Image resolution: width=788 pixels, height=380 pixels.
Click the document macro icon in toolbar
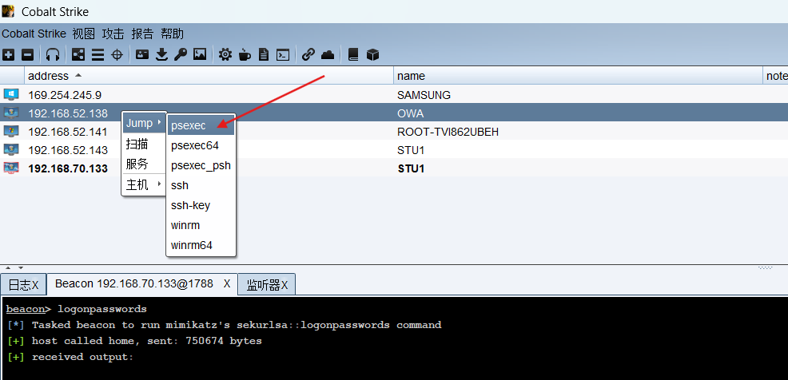[x=264, y=55]
